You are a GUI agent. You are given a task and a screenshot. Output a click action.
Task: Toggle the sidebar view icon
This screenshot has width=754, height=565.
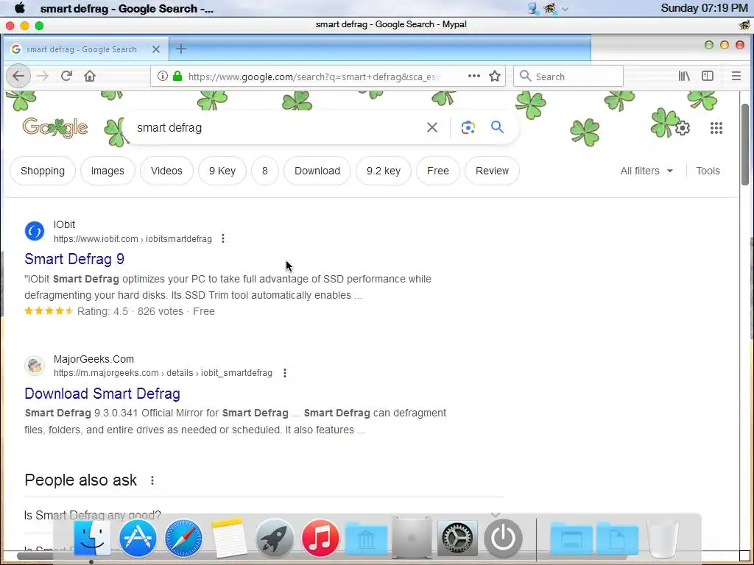click(708, 76)
